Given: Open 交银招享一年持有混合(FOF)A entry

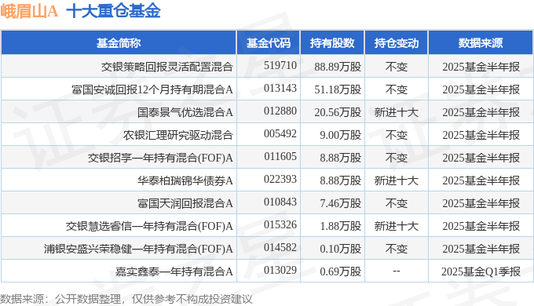Looking at the screenshot, I should point(160,158).
